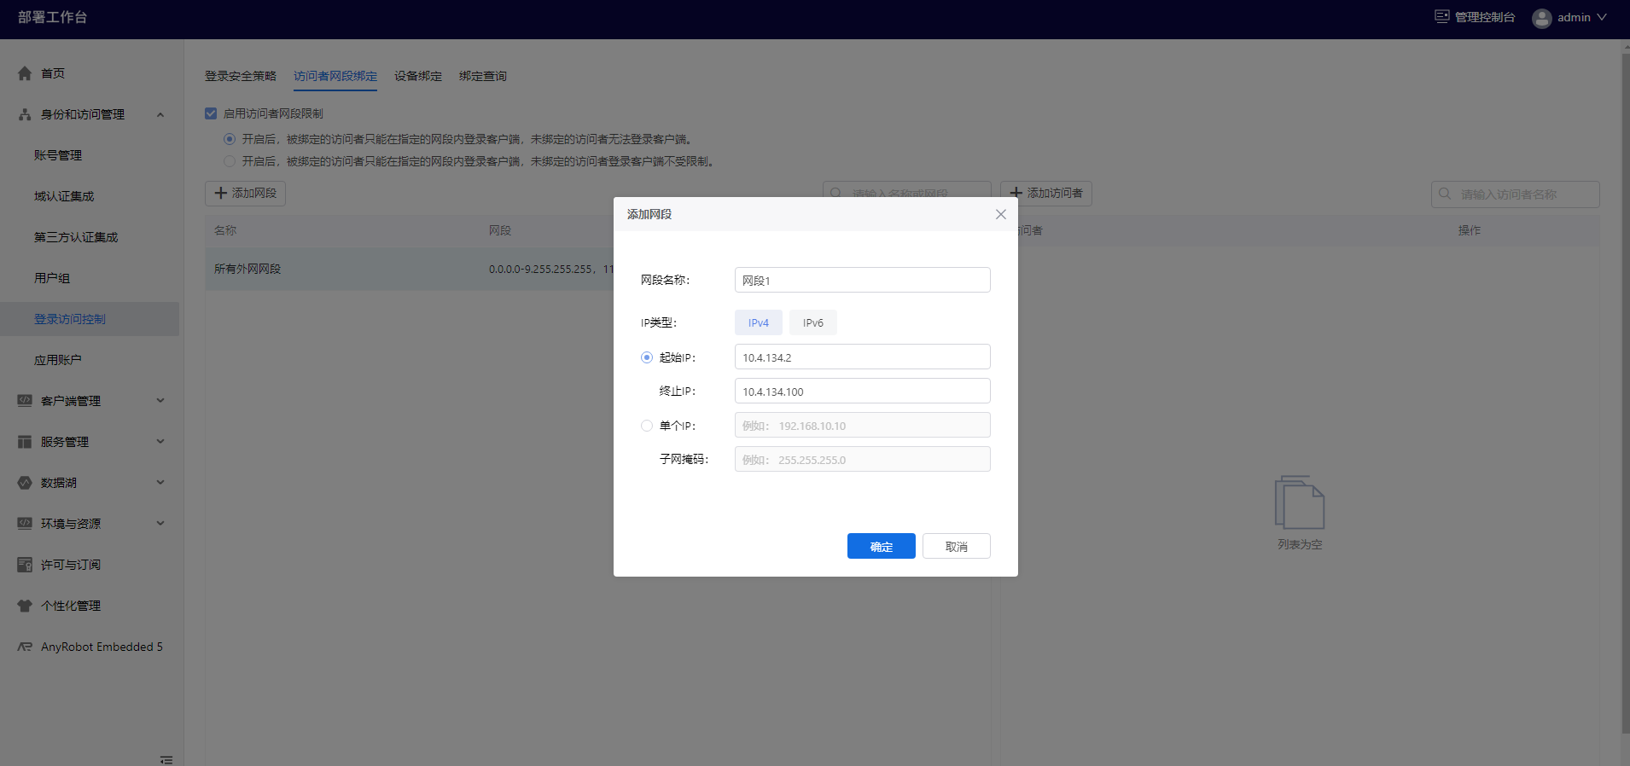The image size is (1630, 766).
Task: Click the 添加访问者 button
Action: click(1046, 194)
